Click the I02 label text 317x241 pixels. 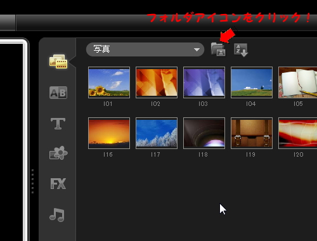pyautogui.click(x=155, y=104)
